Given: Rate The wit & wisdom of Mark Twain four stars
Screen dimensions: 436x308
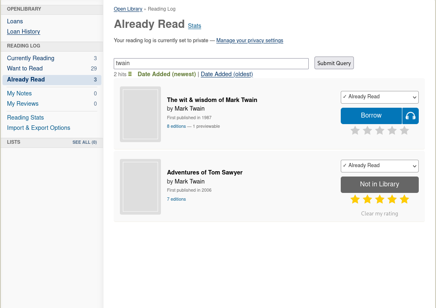Looking at the screenshot, I should (x=392, y=130).
